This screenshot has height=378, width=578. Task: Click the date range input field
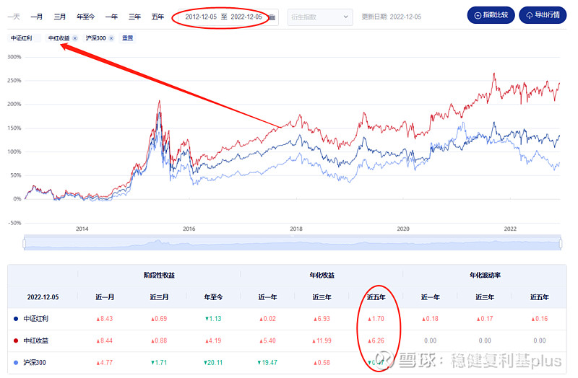coord(228,17)
